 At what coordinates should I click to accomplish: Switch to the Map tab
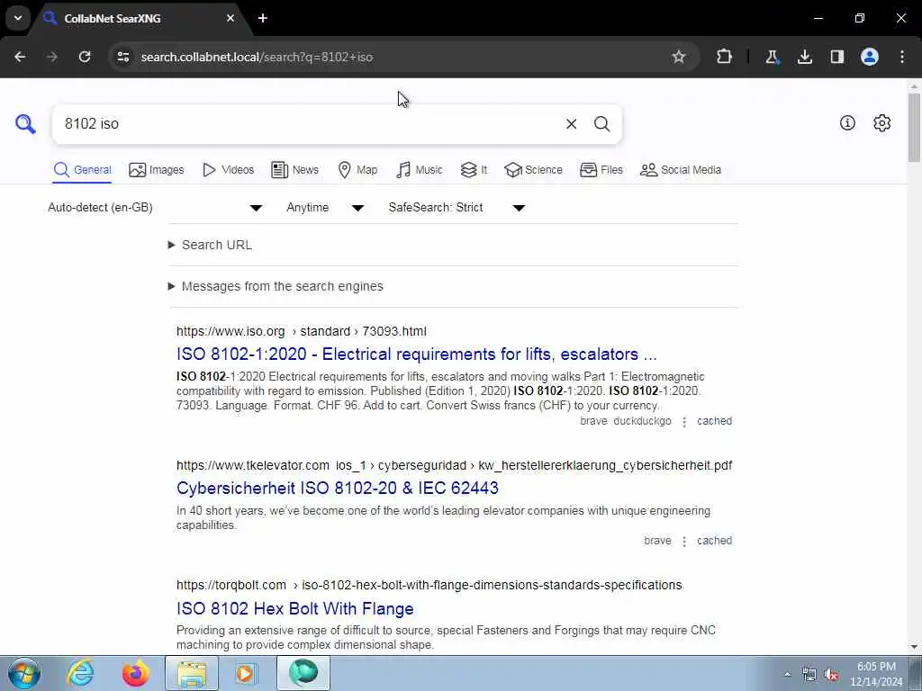pyautogui.click(x=357, y=170)
